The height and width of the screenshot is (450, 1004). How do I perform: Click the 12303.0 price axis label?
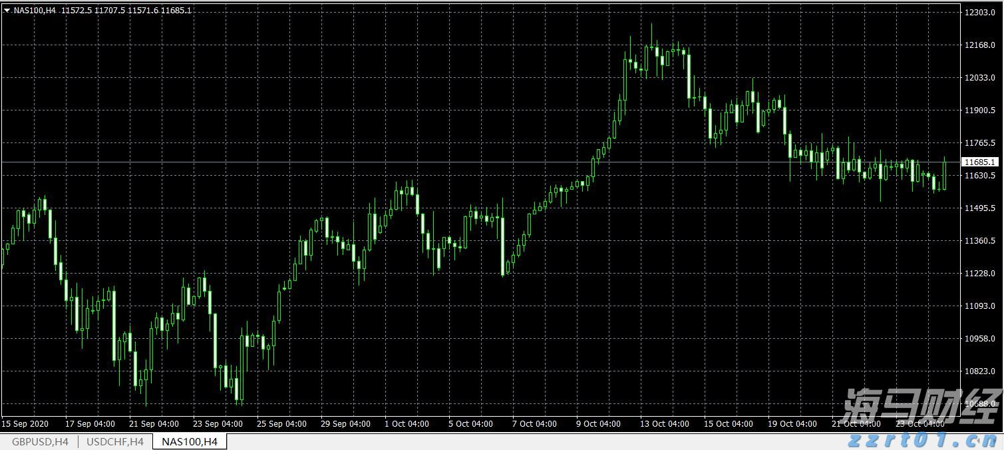979,13
